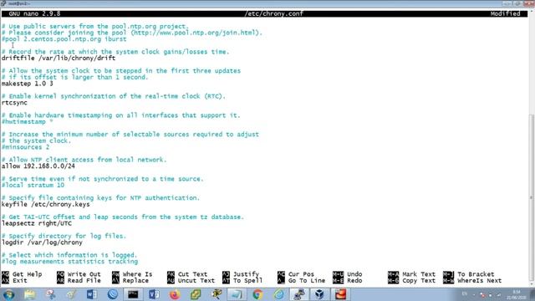This screenshot has height=301, width=535.
Task: Open Microsoft Word from the taskbar
Action: pos(91,294)
